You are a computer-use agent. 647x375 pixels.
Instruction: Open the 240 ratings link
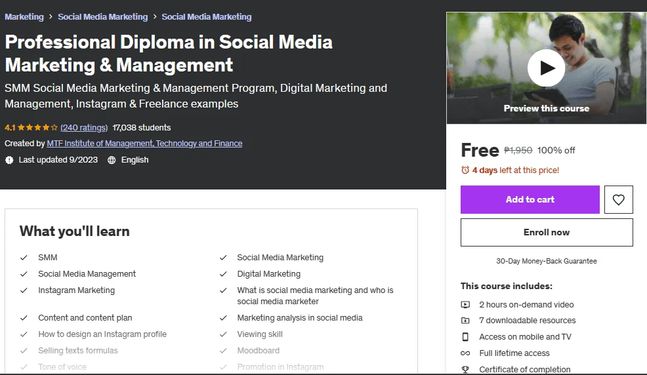[84, 128]
